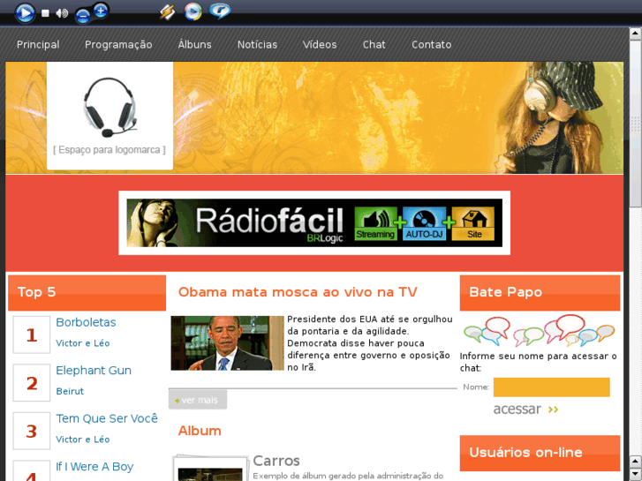The image size is (642, 481).
Task: Open the Notícias menu item
Action: [257, 45]
